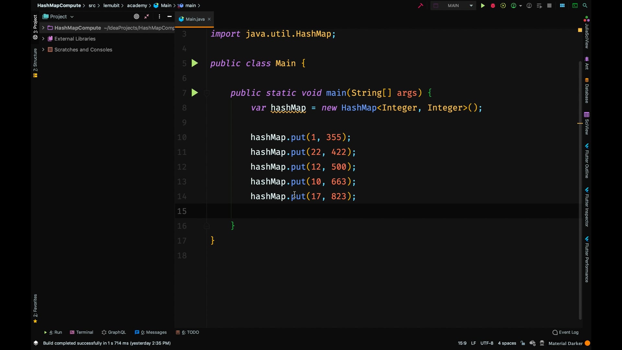Open the Event Log
The height and width of the screenshot is (350, 622).
click(x=565, y=332)
